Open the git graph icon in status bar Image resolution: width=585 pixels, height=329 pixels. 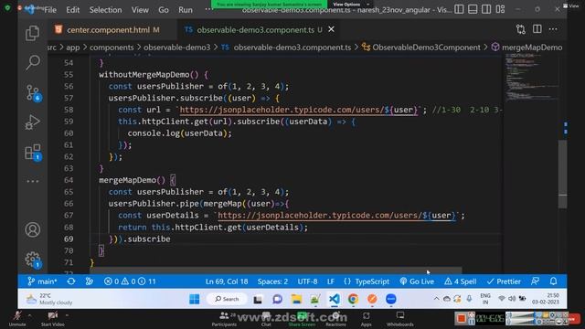click(90, 281)
